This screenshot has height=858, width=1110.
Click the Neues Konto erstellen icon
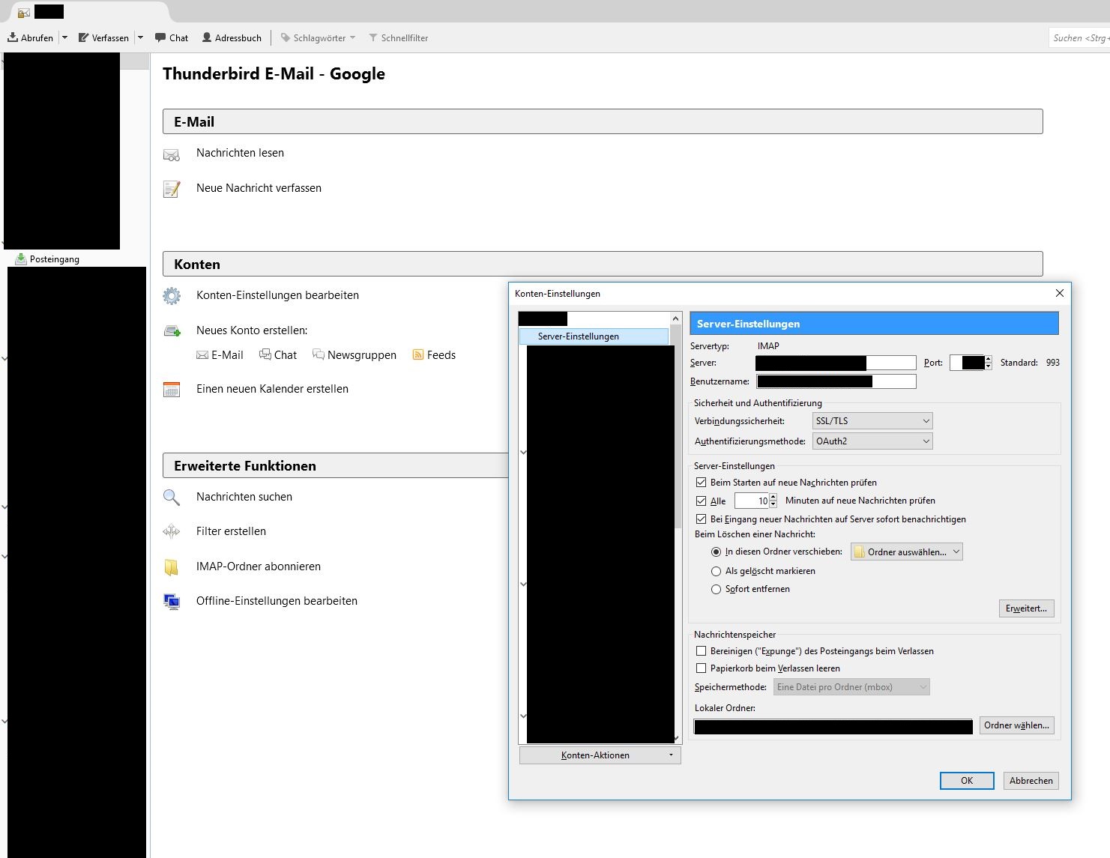click(x=172, y=330)
